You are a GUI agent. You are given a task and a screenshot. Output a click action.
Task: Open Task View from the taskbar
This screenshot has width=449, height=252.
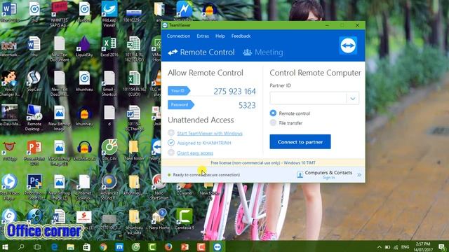[37, 247]
